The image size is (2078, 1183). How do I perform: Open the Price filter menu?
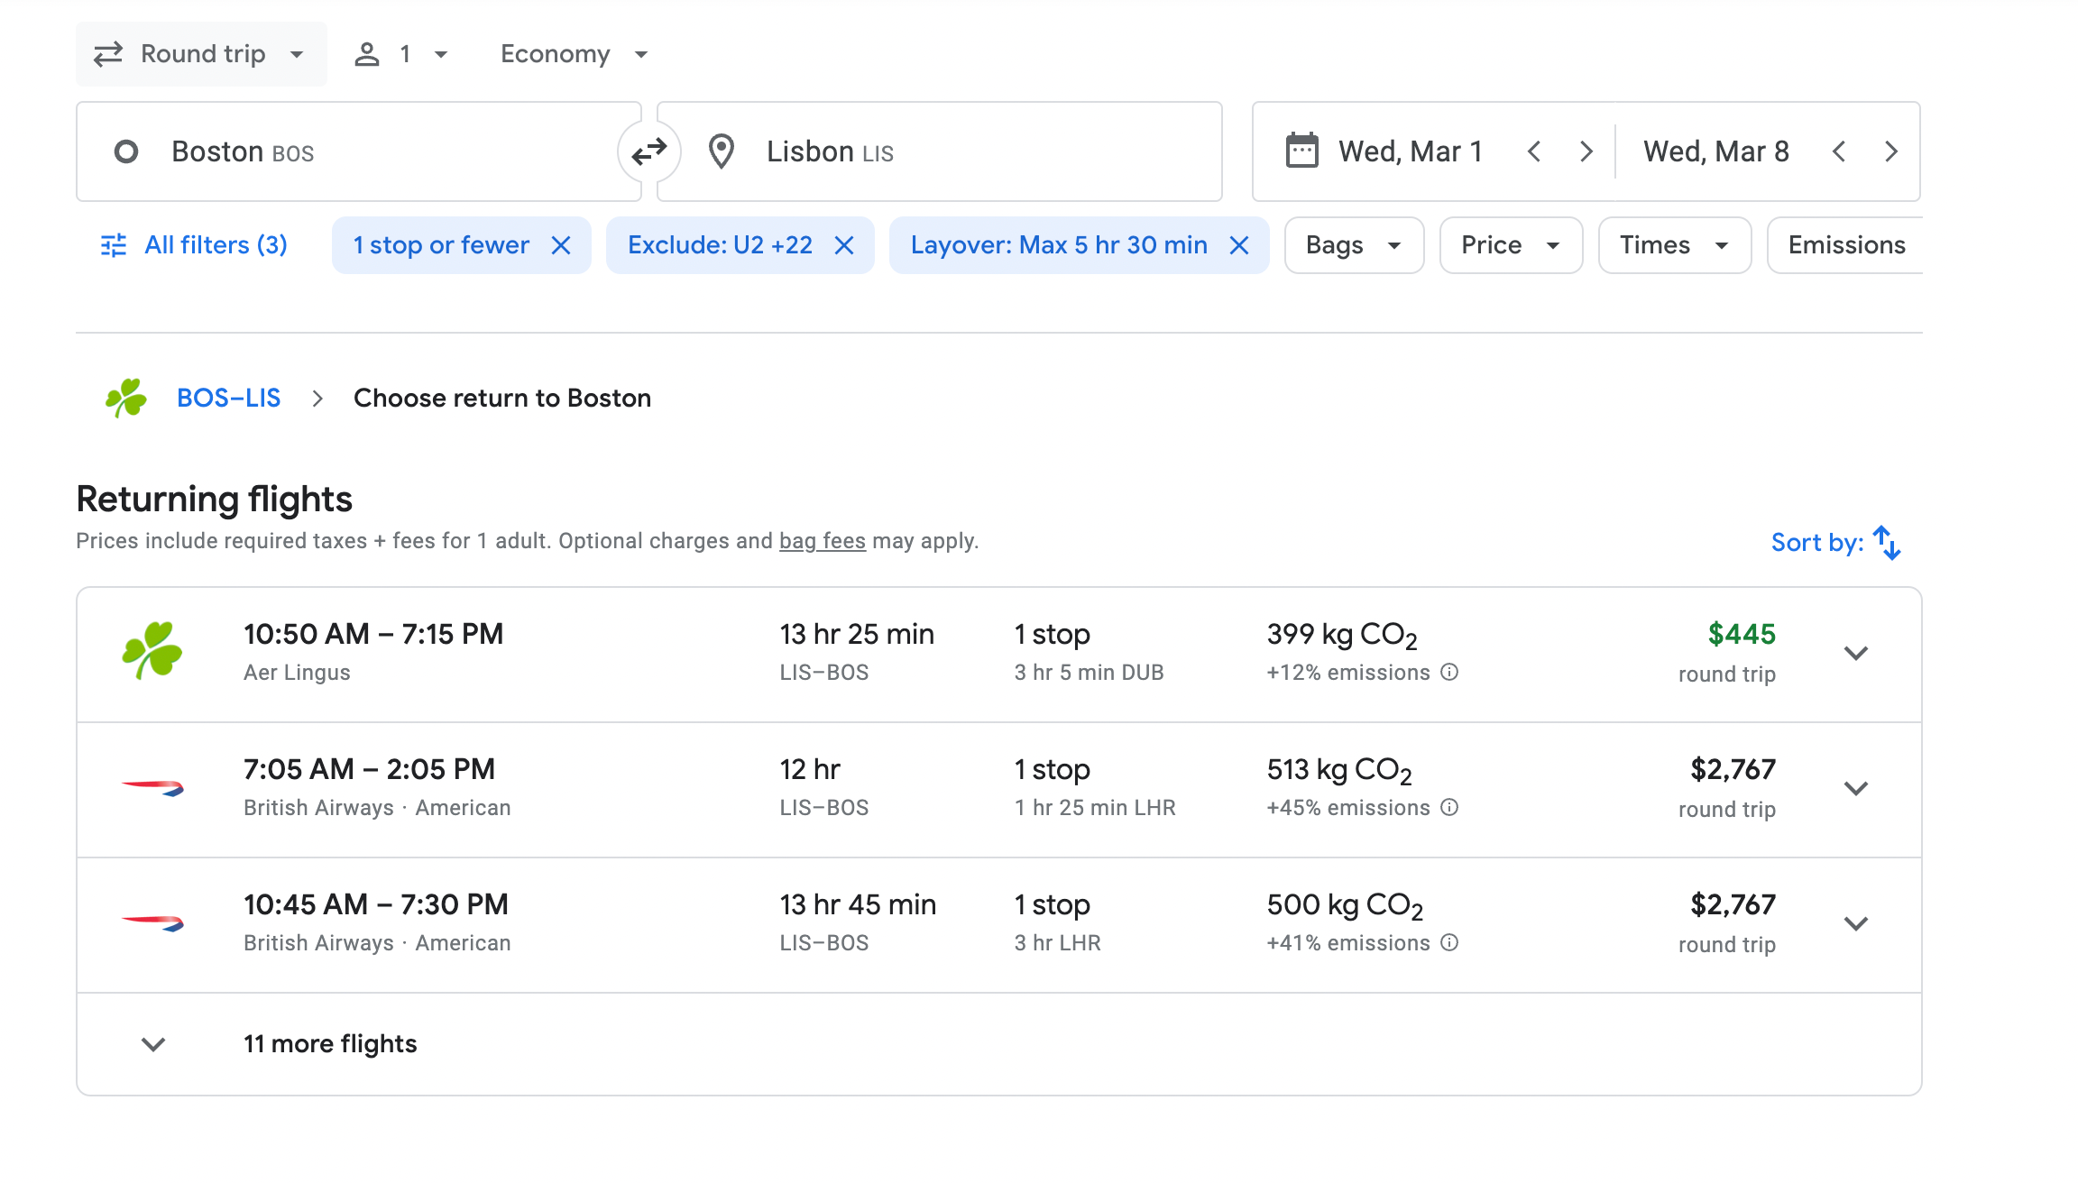1511,245
